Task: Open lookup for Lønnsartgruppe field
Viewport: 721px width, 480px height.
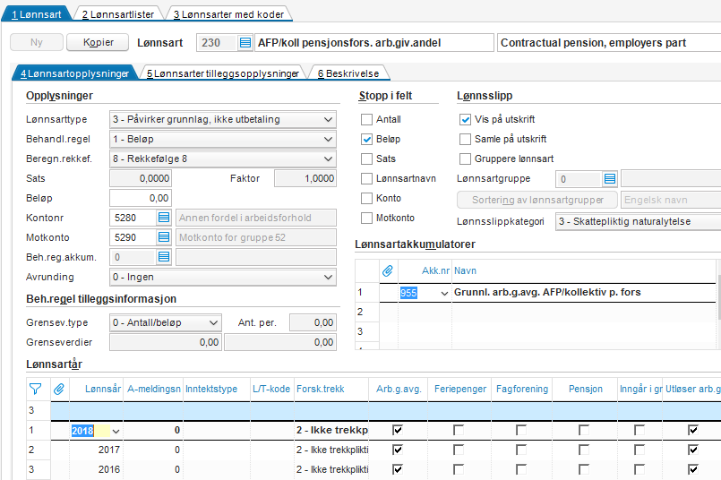Action: click(x=610, y=179)
